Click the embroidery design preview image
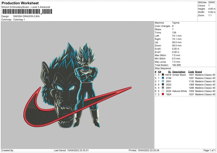This screenshot has height=153, width=217. (77, 85)
